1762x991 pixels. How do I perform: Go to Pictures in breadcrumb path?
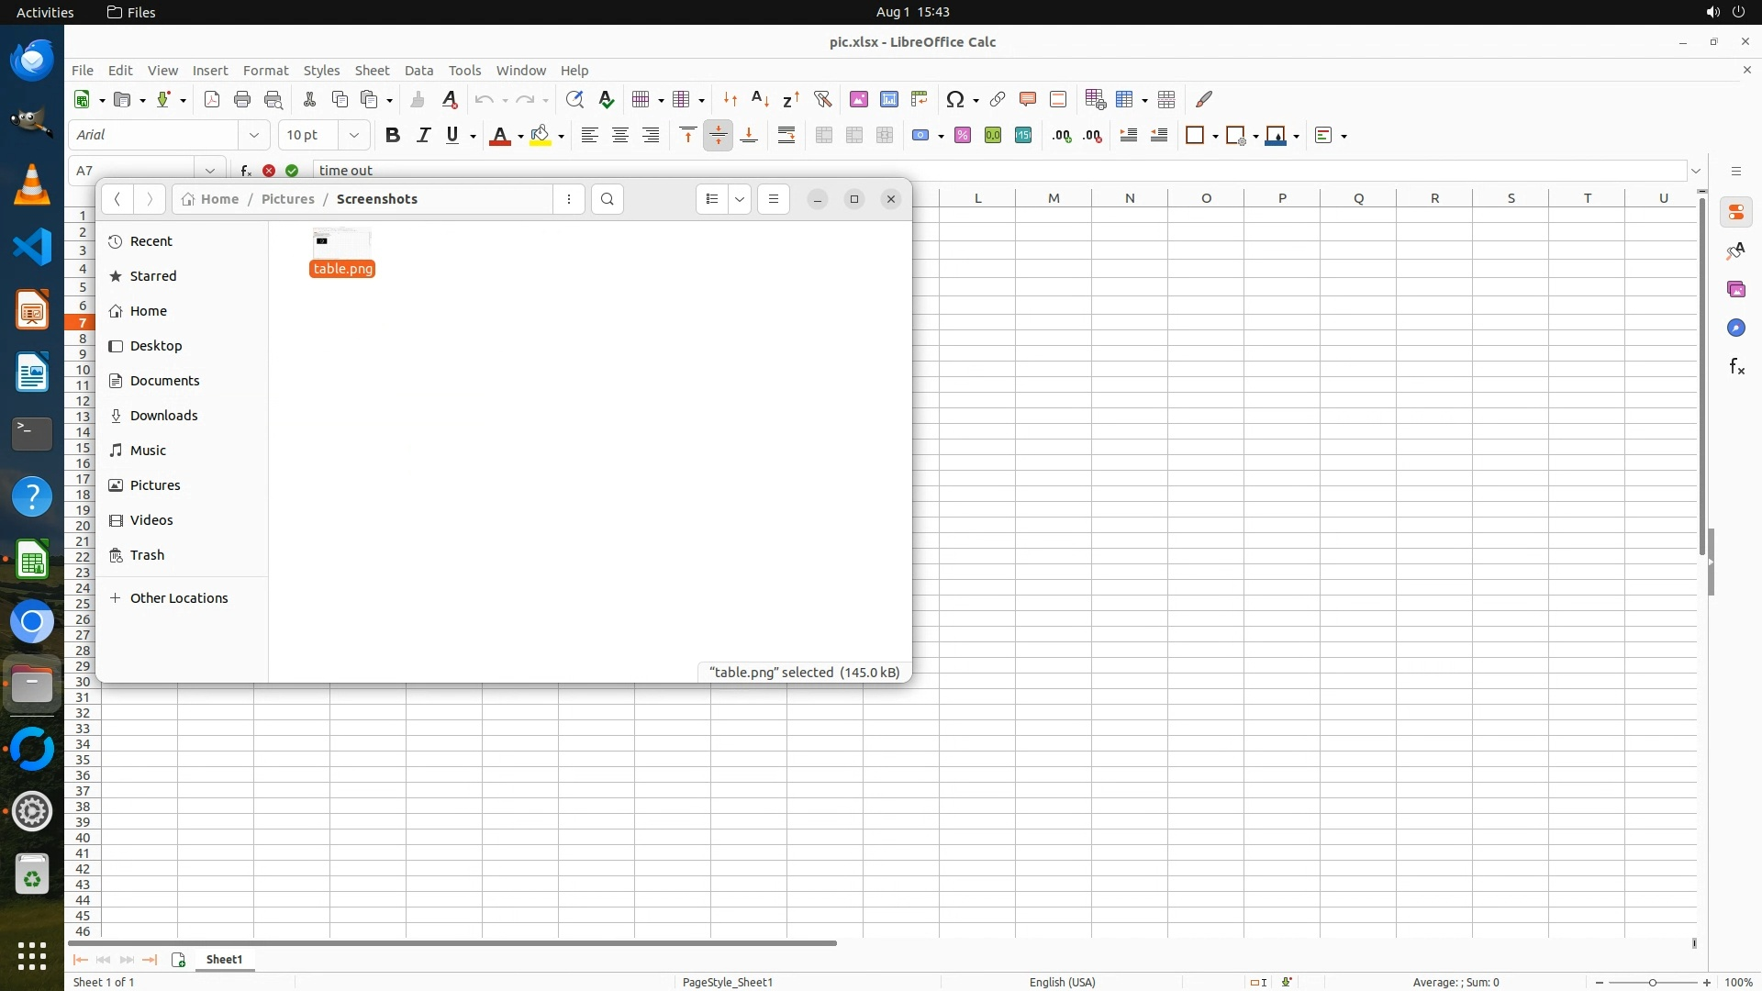click(287, 199)
